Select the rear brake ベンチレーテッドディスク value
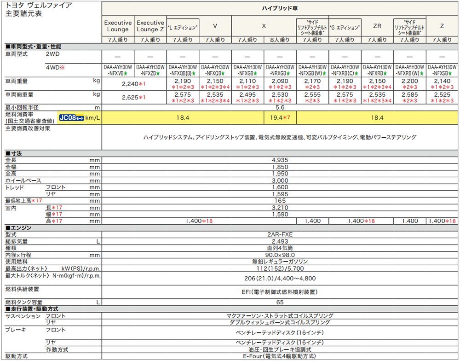The height and width of the screenshot is (361, 460). pyautogui.click(x=280, y=343)
